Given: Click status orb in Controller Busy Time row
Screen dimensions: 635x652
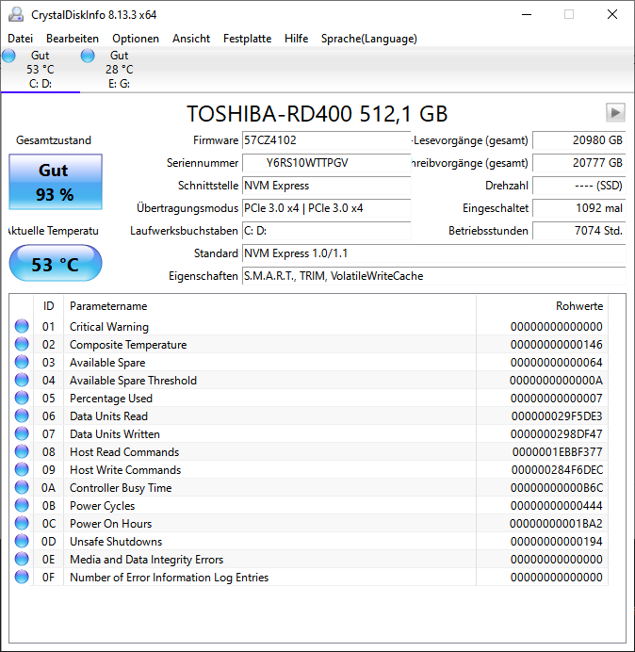Looking at the screenshot, I should 22,487.
